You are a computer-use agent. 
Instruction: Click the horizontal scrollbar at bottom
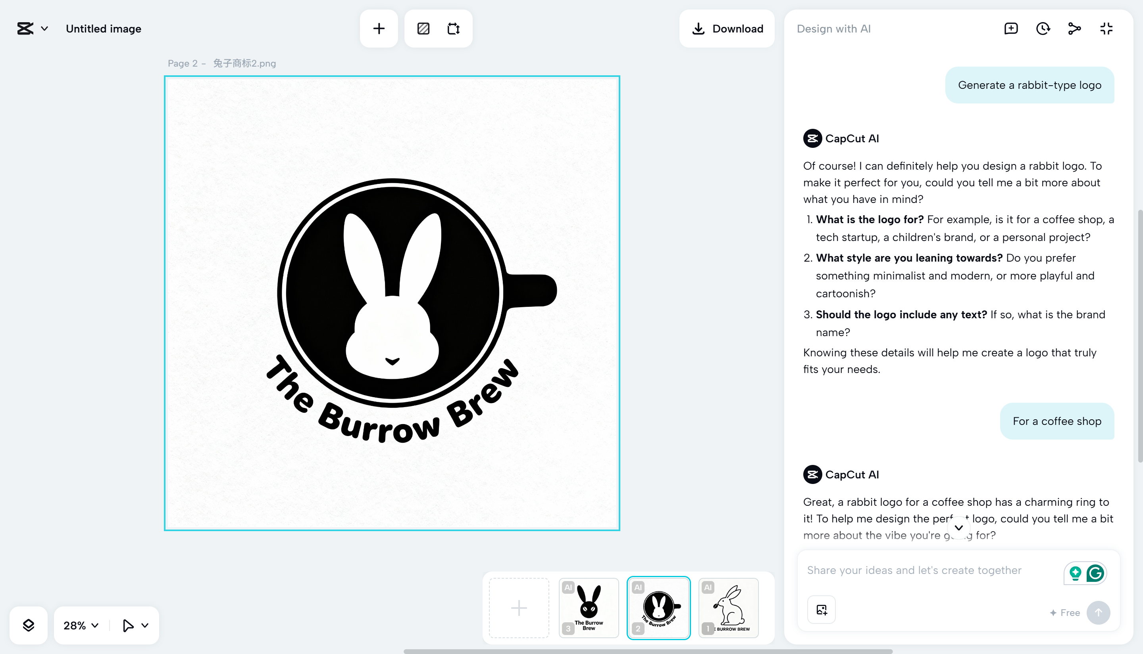[648, 651]
